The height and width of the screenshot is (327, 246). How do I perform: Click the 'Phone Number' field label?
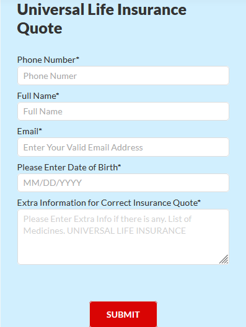[x=46, y=60]
